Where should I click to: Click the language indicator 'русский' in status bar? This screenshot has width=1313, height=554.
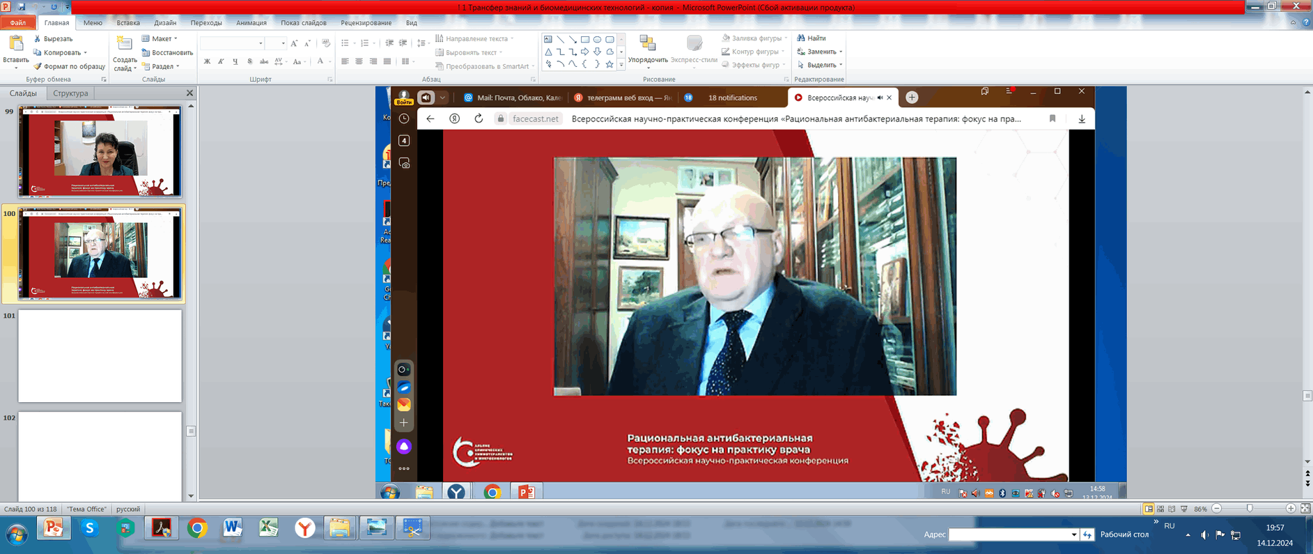point(128,509)
